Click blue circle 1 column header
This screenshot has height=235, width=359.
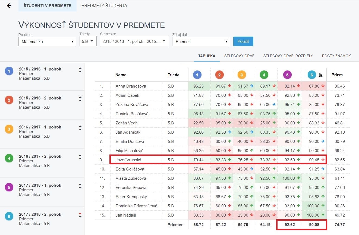click(x=197, y=75)
